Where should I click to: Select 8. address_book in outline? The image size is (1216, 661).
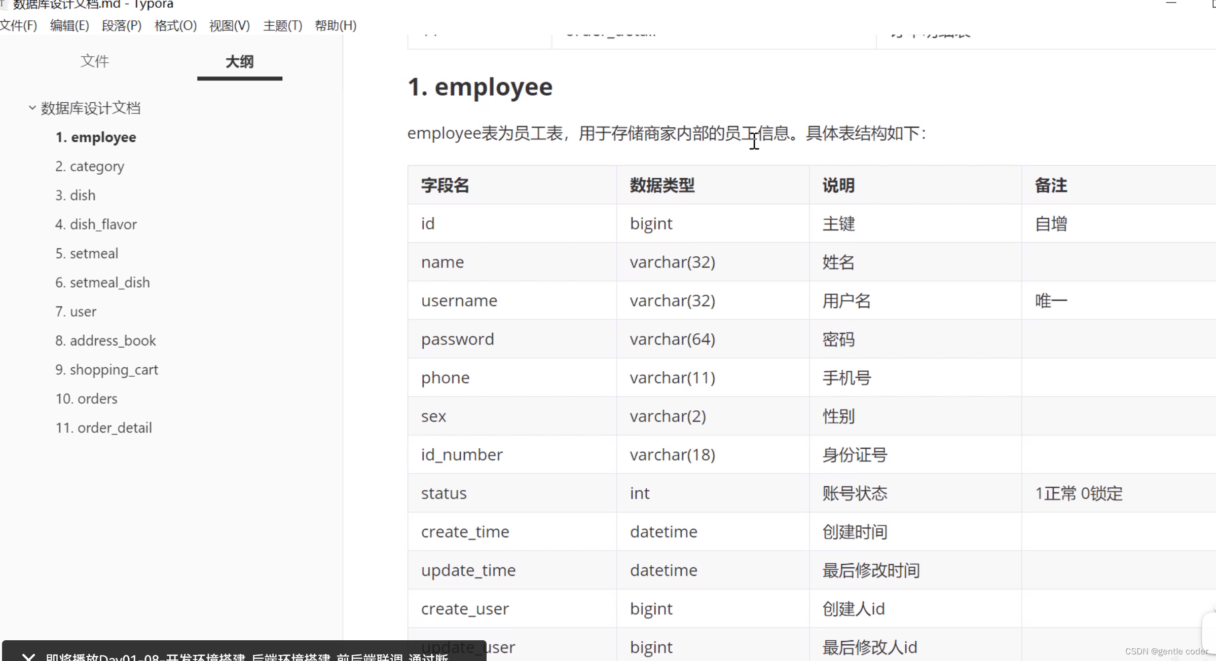[x=105, y=341]
